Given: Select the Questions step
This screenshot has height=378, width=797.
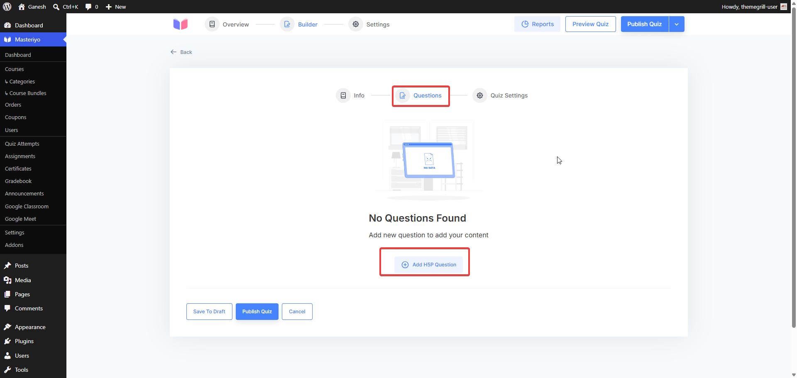Looking at the screenshot, I should coord(418,95).
